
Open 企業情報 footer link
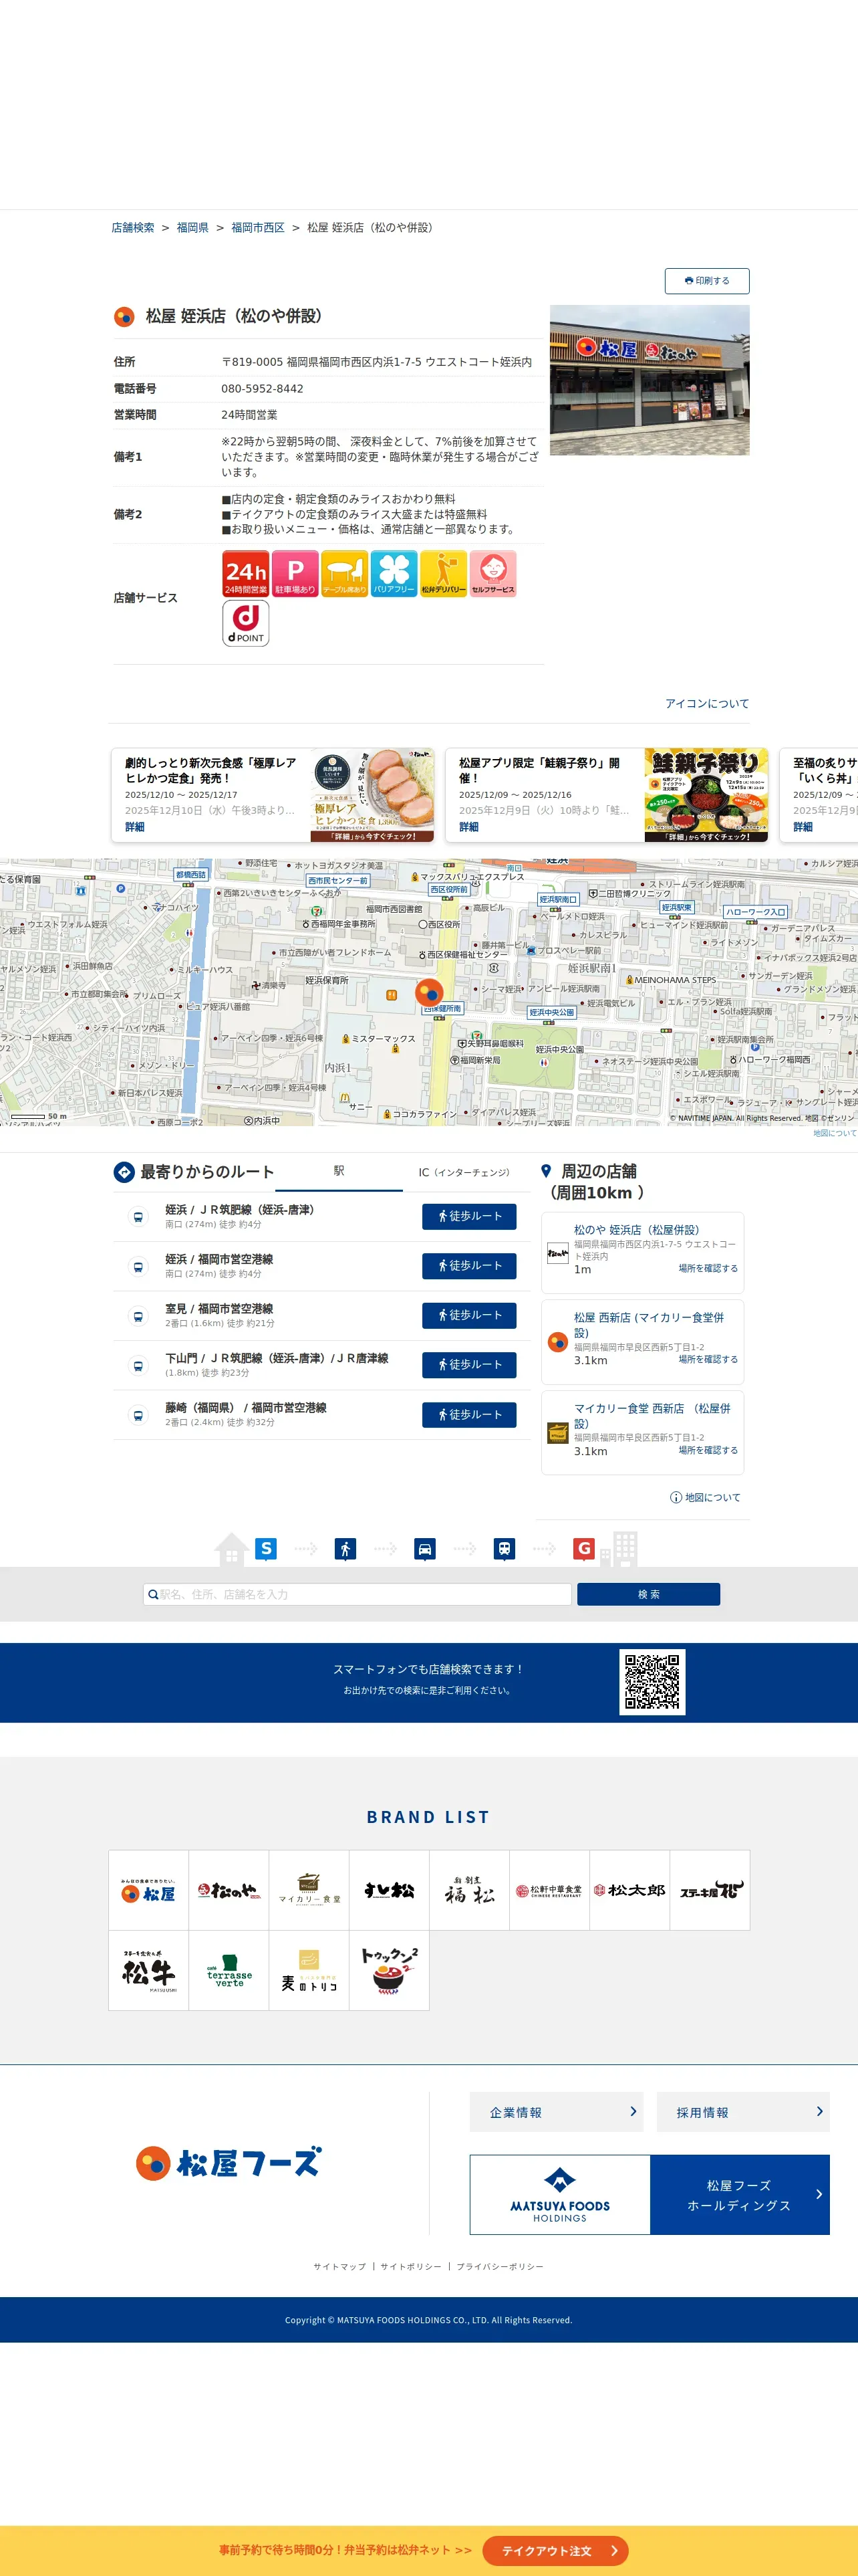coord(557,2112)
